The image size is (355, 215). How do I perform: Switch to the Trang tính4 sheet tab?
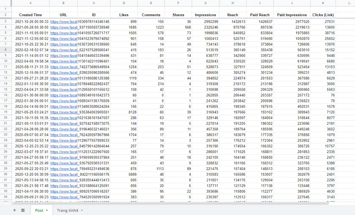click(67, 210)
